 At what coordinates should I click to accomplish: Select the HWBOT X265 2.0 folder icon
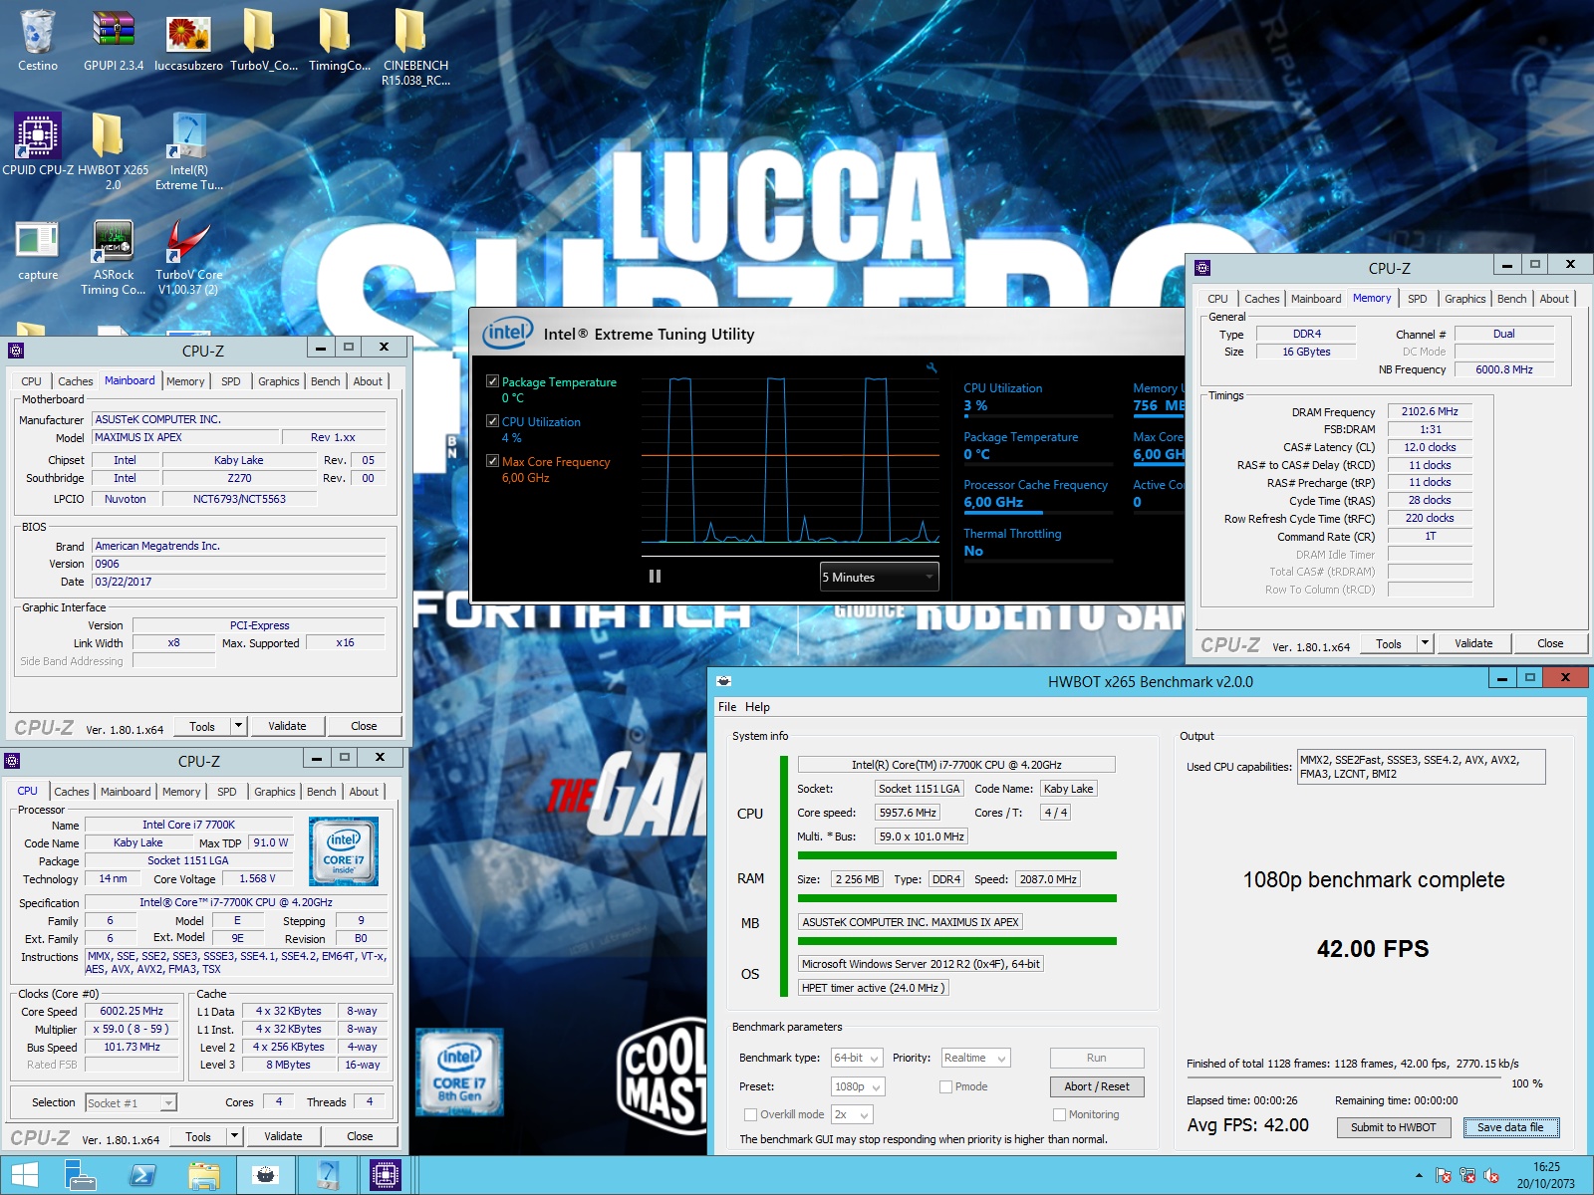[x=113, y=151]
